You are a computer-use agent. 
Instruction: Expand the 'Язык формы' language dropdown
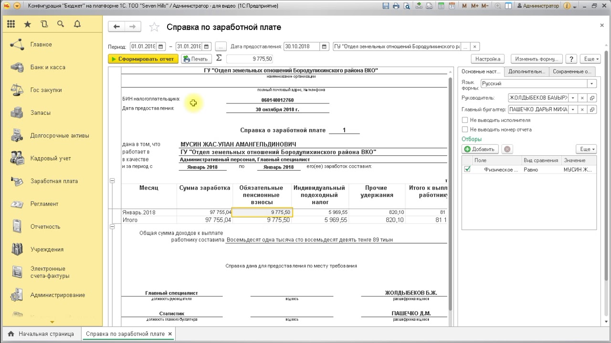[x=592, y=84]
